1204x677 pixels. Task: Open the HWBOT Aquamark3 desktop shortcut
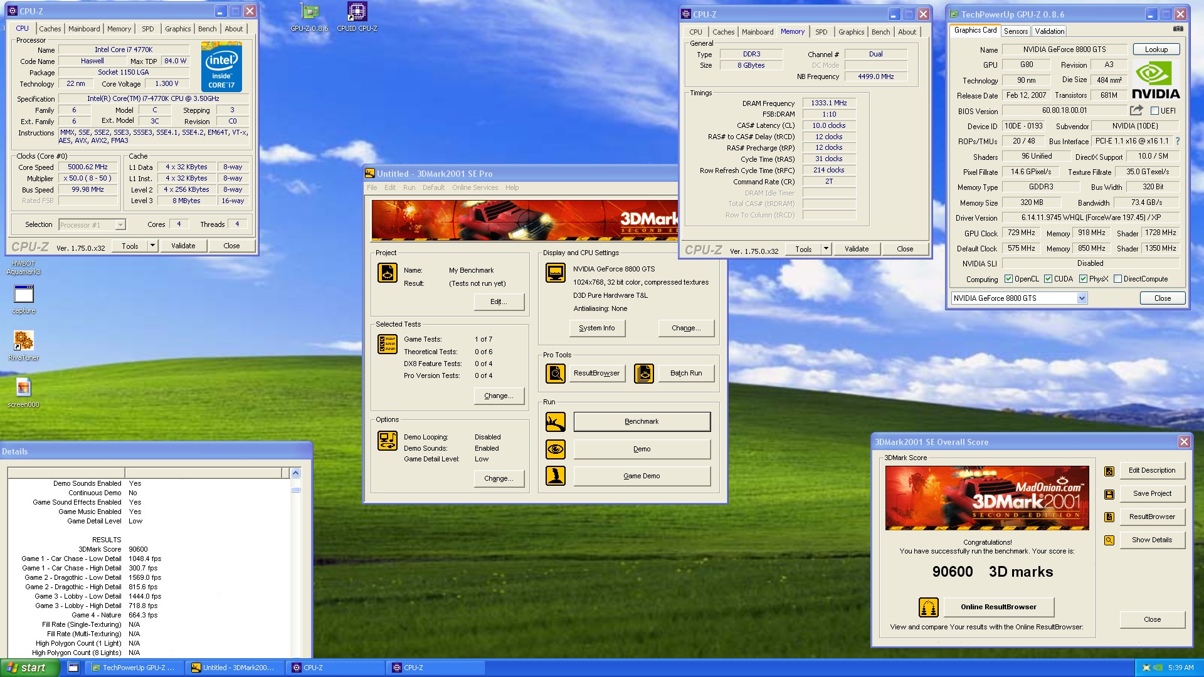pyautogui.click(x=23, y=268)
